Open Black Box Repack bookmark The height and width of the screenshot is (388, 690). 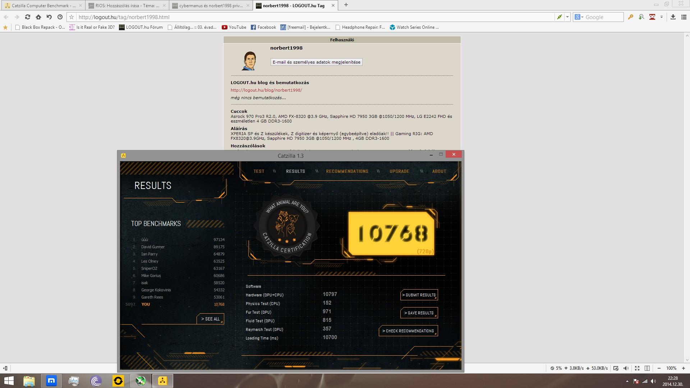pyautogui.click(x=40, y=27)
